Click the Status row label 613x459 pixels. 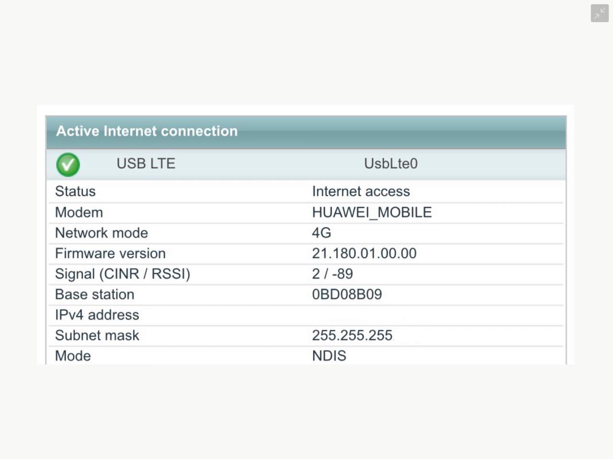(x=75, y=191)
